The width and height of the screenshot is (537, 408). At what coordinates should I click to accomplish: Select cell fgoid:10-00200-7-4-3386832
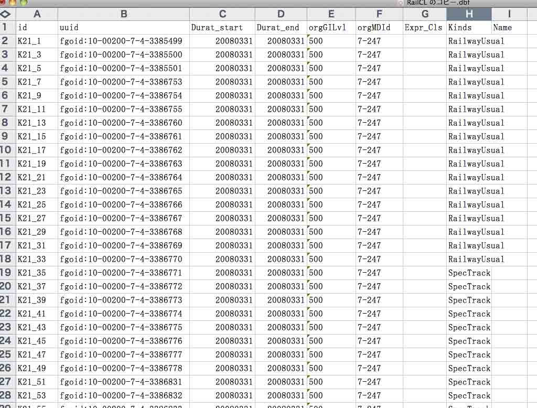(124, 395)
